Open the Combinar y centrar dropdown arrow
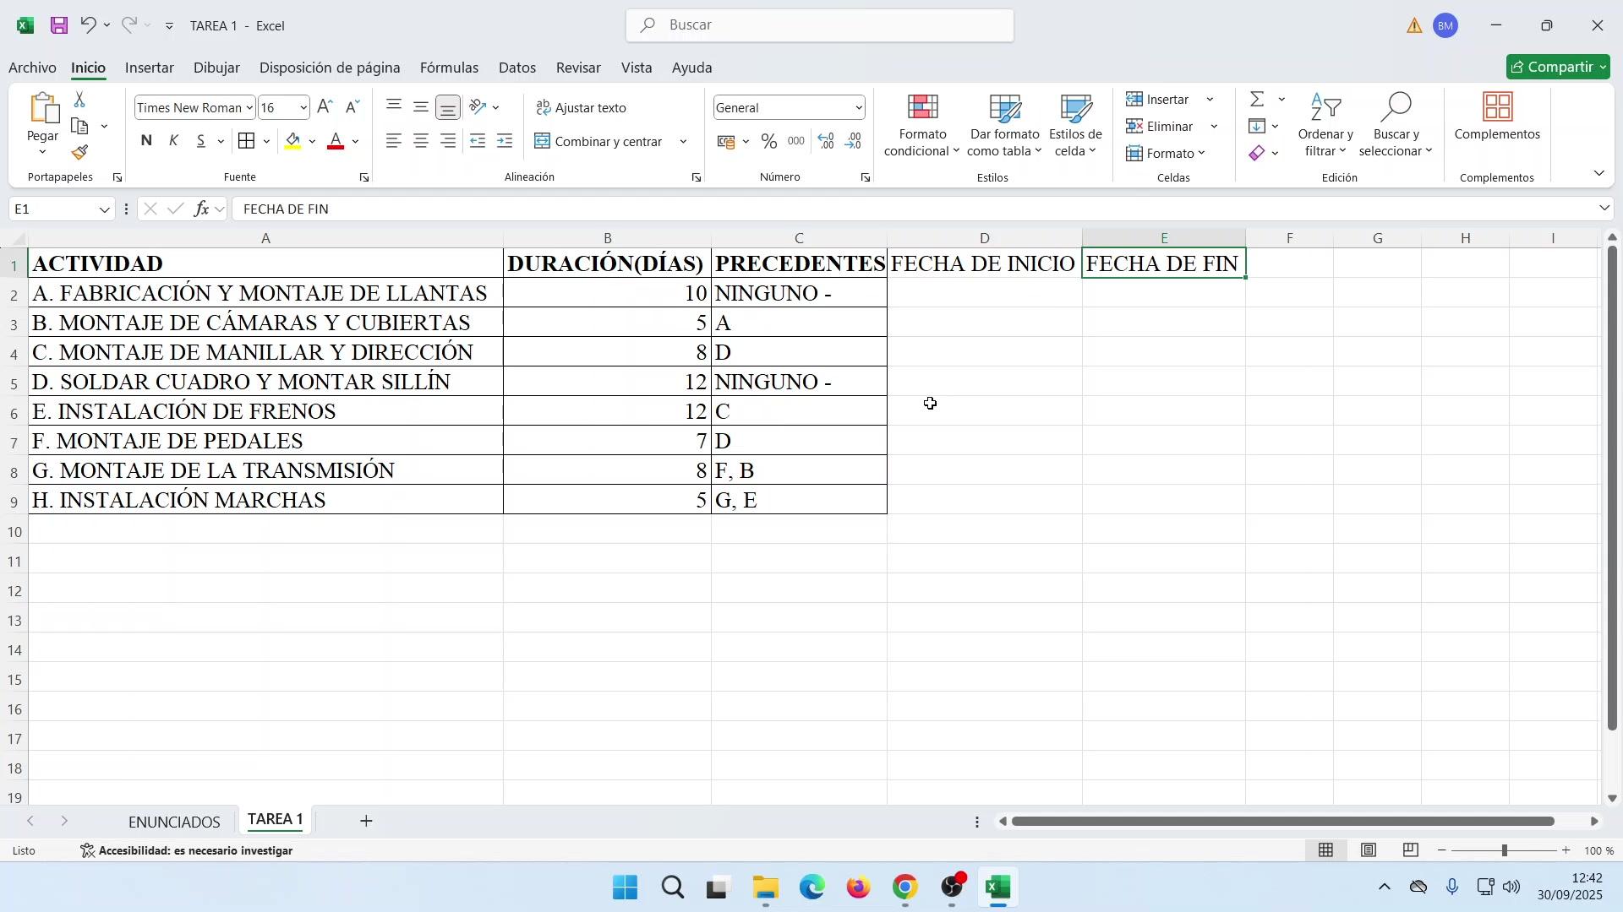This screenshot has height=912, width=1623. click(684, 142)
